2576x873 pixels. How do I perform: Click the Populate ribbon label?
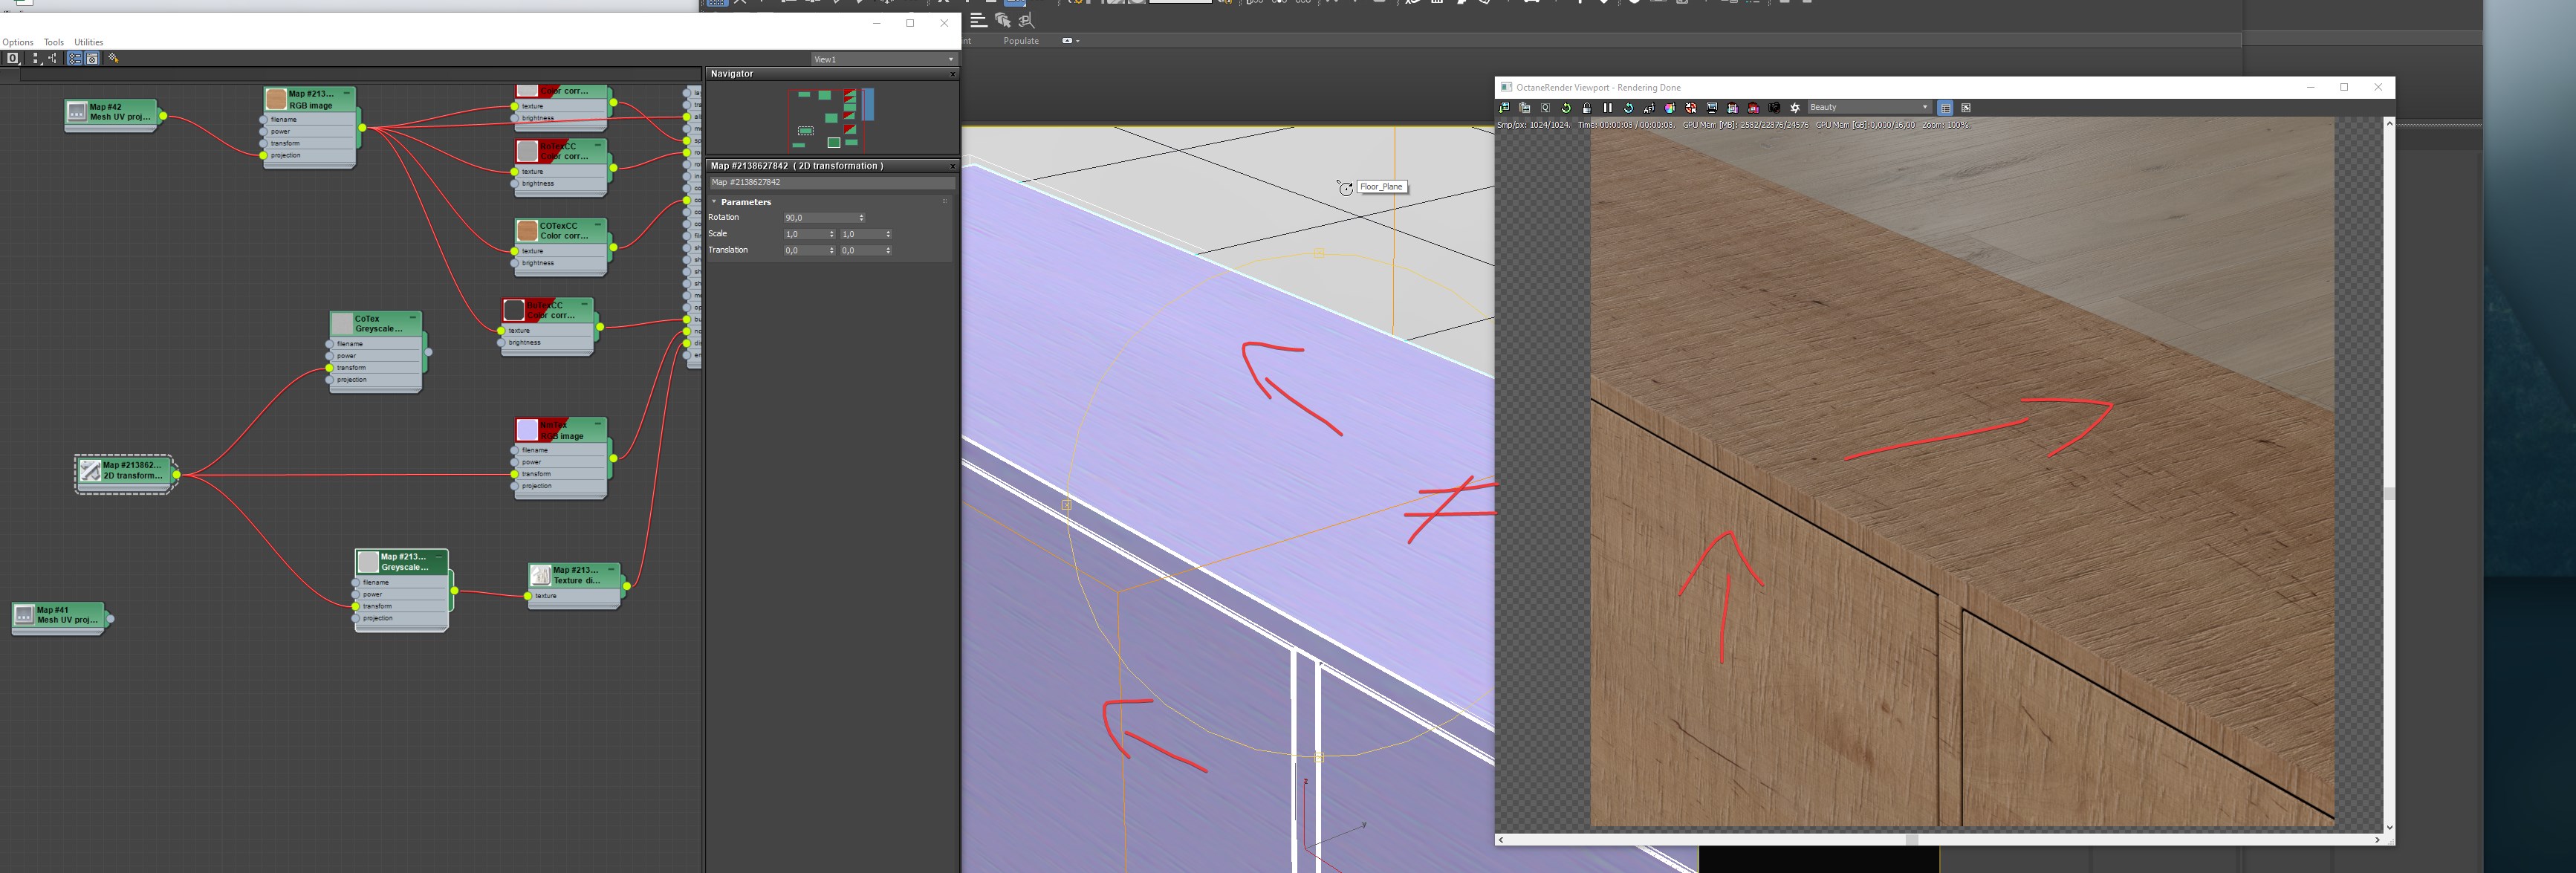click(x=1020, y=41)
